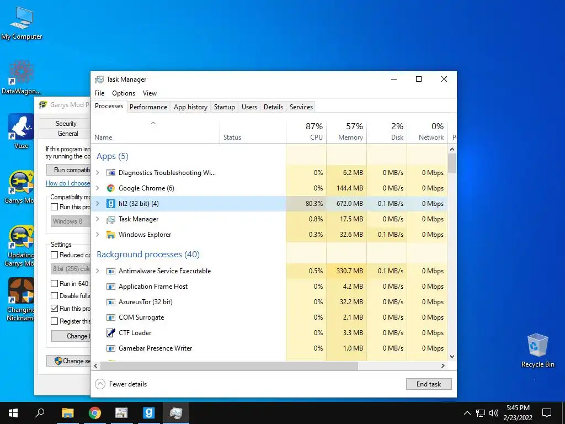
Task: Switch to the App history tab
Action: [190, 107]
